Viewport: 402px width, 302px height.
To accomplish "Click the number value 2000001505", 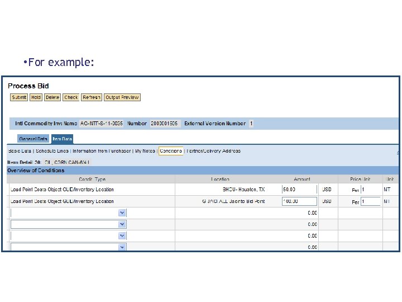I will tap(164, 124).
